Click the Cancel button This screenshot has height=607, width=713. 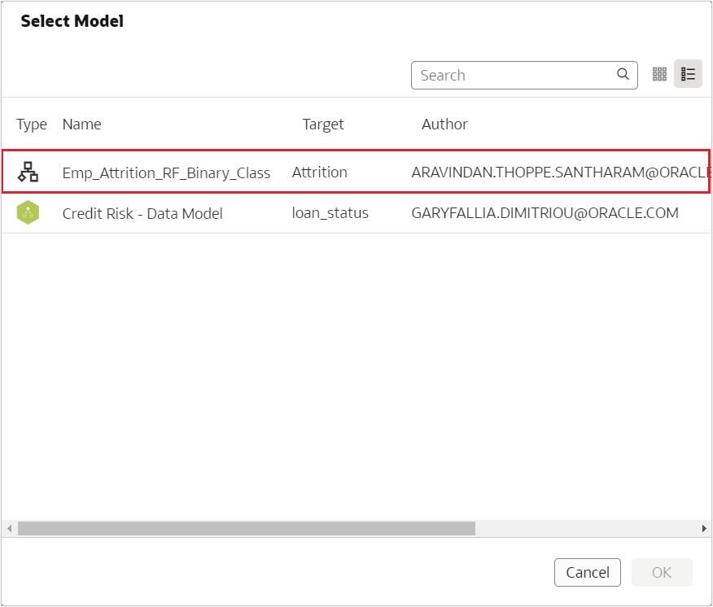(x=587, y=572)
